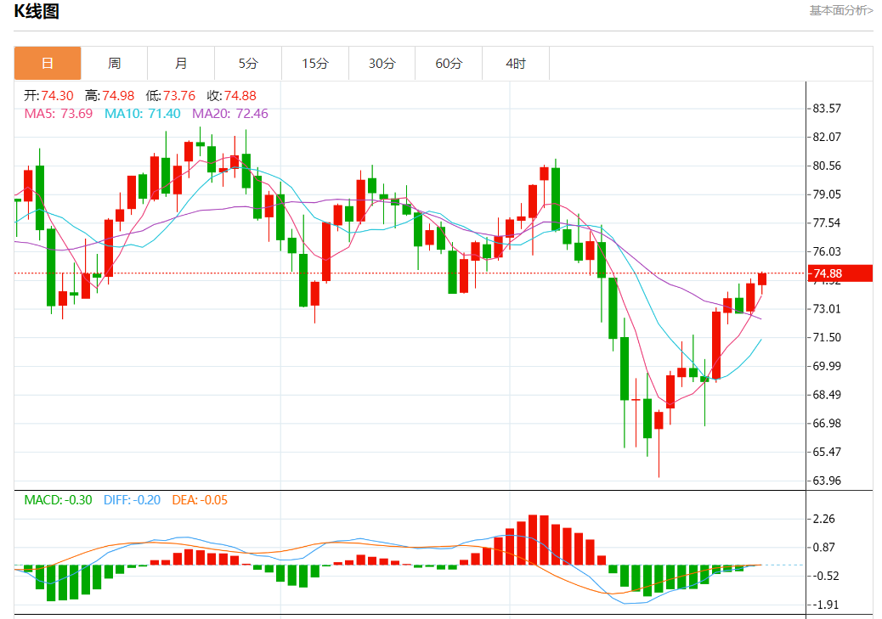Click the MA5: 73.69 indicator label
Screen dimensions: 882x619
(59, 114)
